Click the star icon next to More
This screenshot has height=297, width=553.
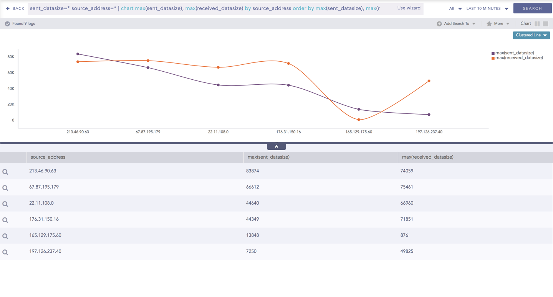point(489,24)
